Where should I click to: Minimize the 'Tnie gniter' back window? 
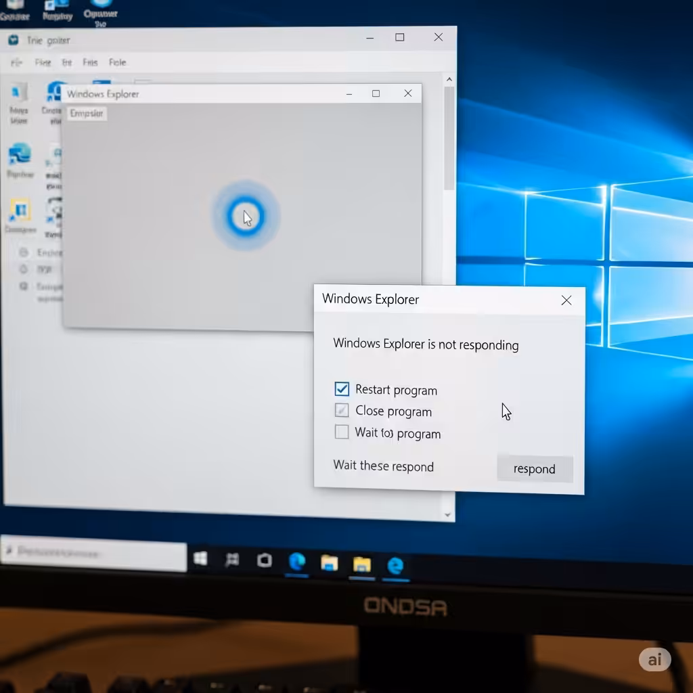pos(370,38)
